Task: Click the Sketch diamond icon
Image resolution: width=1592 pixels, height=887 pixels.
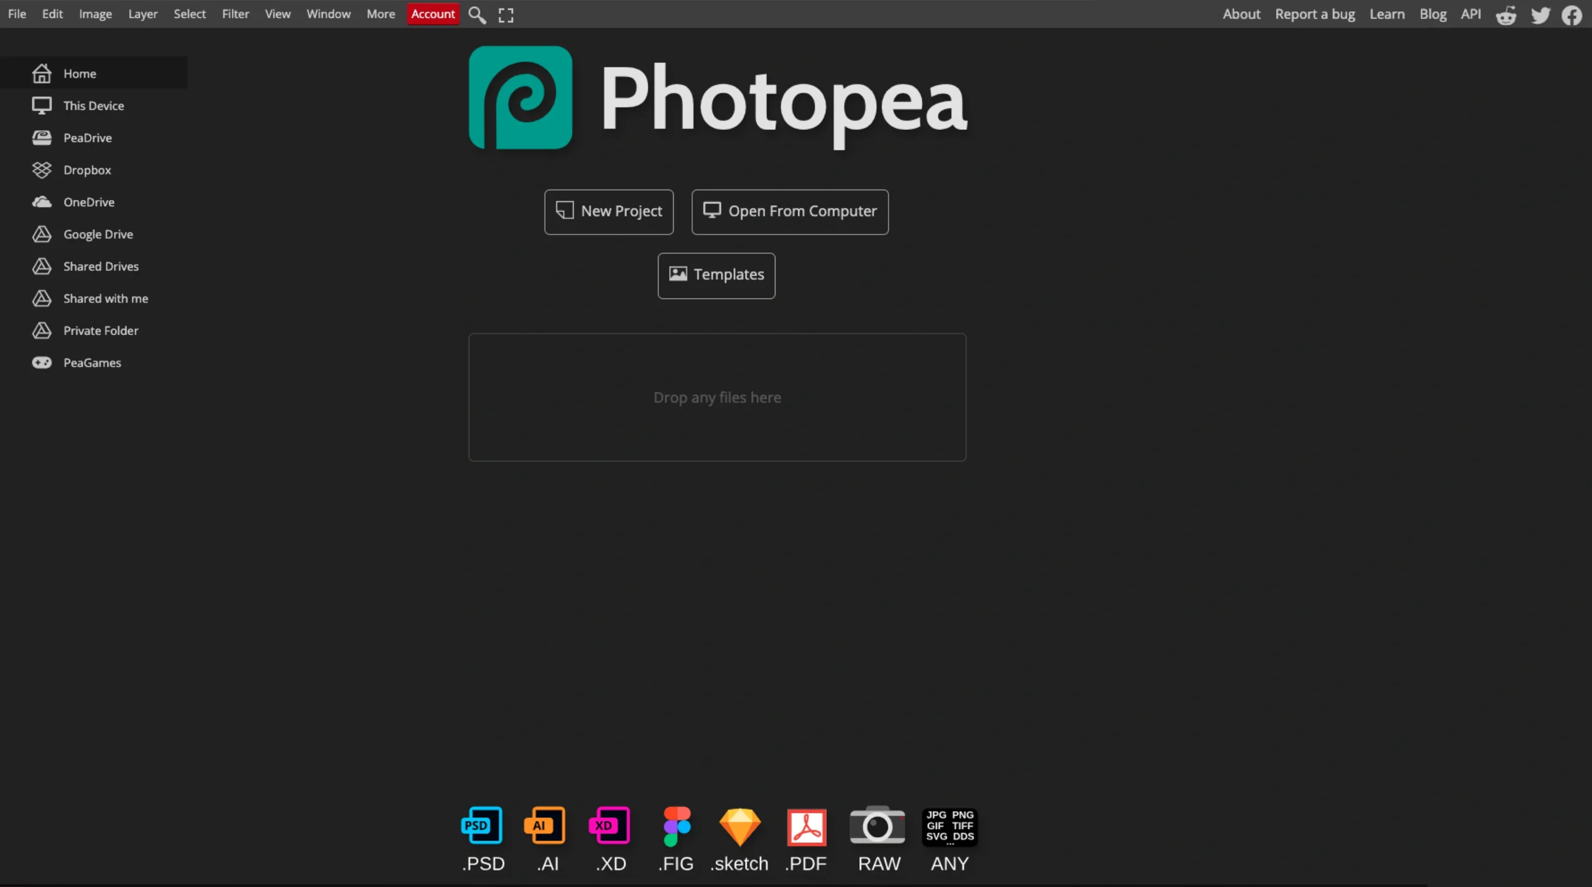Action: click(x=740, y=827)
